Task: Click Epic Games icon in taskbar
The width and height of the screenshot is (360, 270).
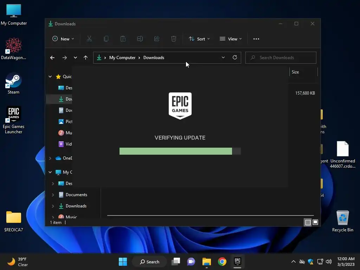Action: click(237, 262)
